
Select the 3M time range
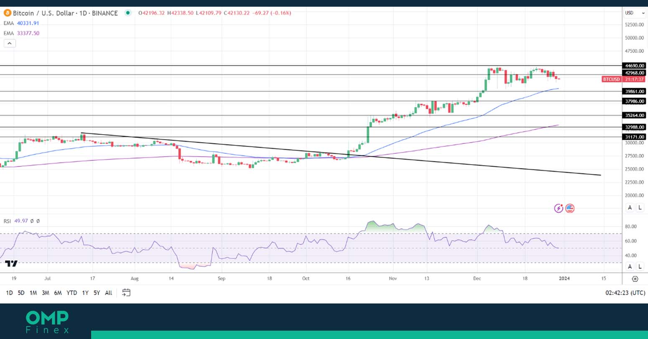pos(46,293)
